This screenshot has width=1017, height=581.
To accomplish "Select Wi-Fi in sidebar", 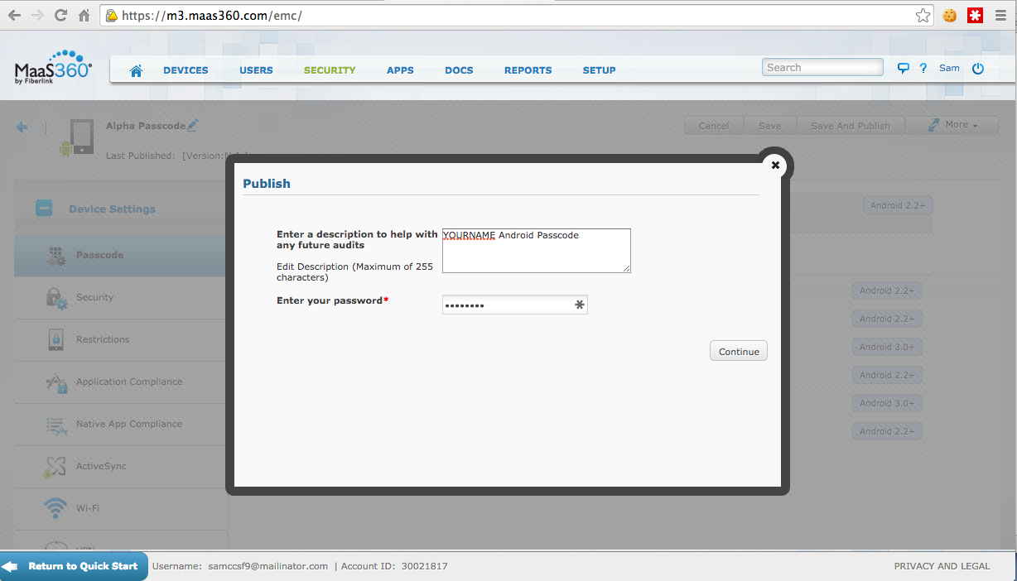I will pyautogui.click(x=120, y=508).
